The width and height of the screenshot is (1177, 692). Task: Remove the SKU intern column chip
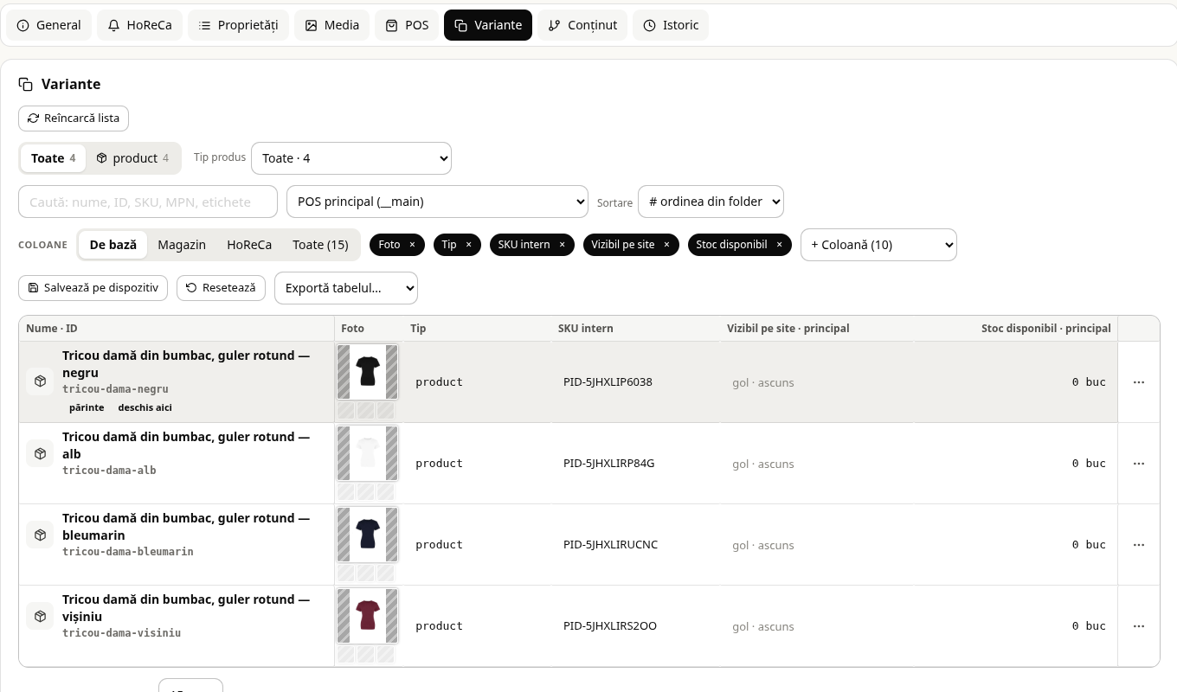click(562, 245)
